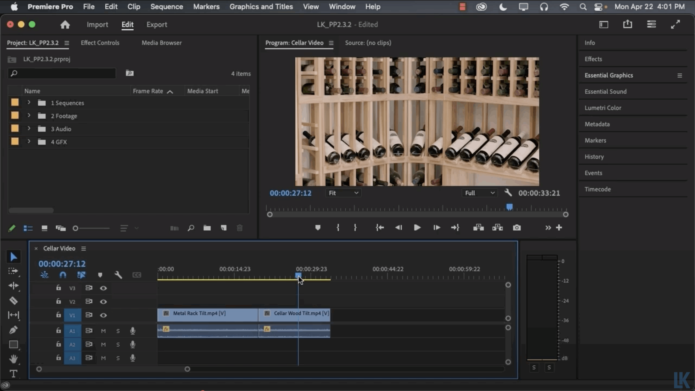The width and height of the screenshot is (695, 391).
Task: Toggle Snap in Timeline magnet icon
Action: (63, 275)
